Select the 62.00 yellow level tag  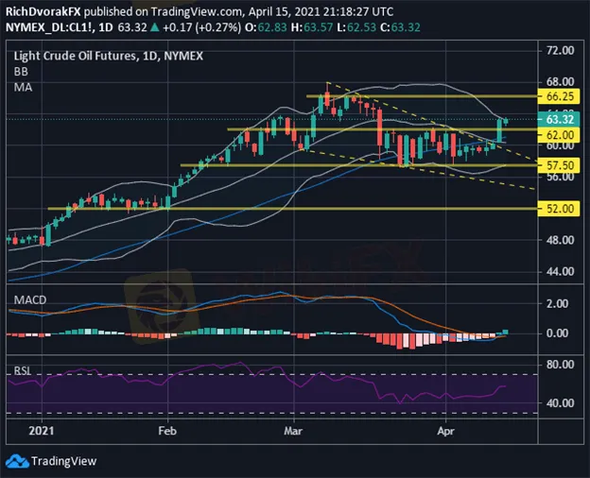click(x=562, y=135)
